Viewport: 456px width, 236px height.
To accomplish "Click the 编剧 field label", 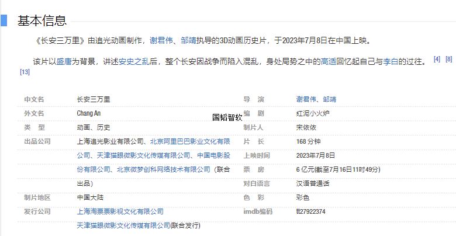I will 254,113.
